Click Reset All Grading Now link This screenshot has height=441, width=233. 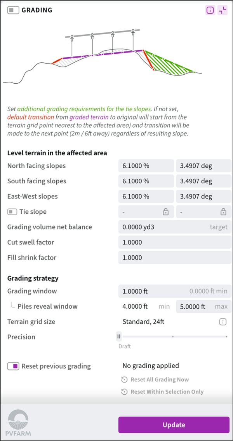pos(160,380)
